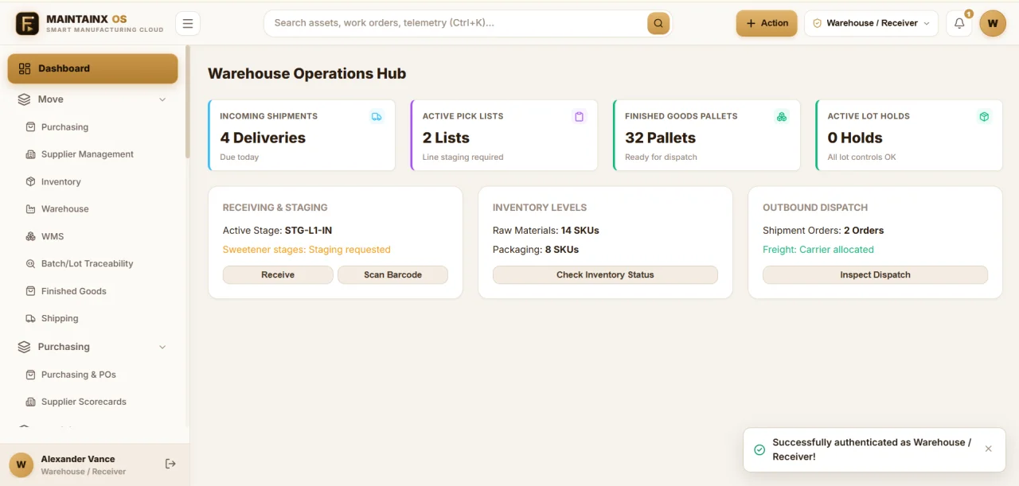Open the user avatar W in header
1019x486 pixels.
click(993, 23)
